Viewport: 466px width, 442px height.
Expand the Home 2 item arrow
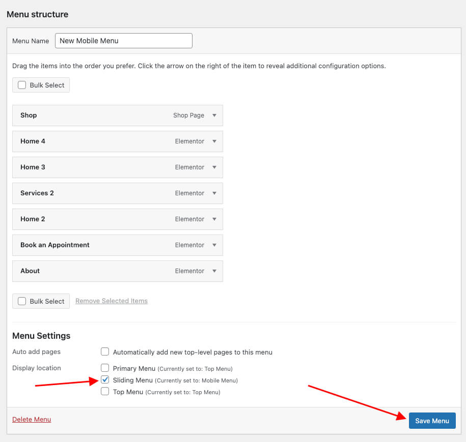tap(214, 219)
